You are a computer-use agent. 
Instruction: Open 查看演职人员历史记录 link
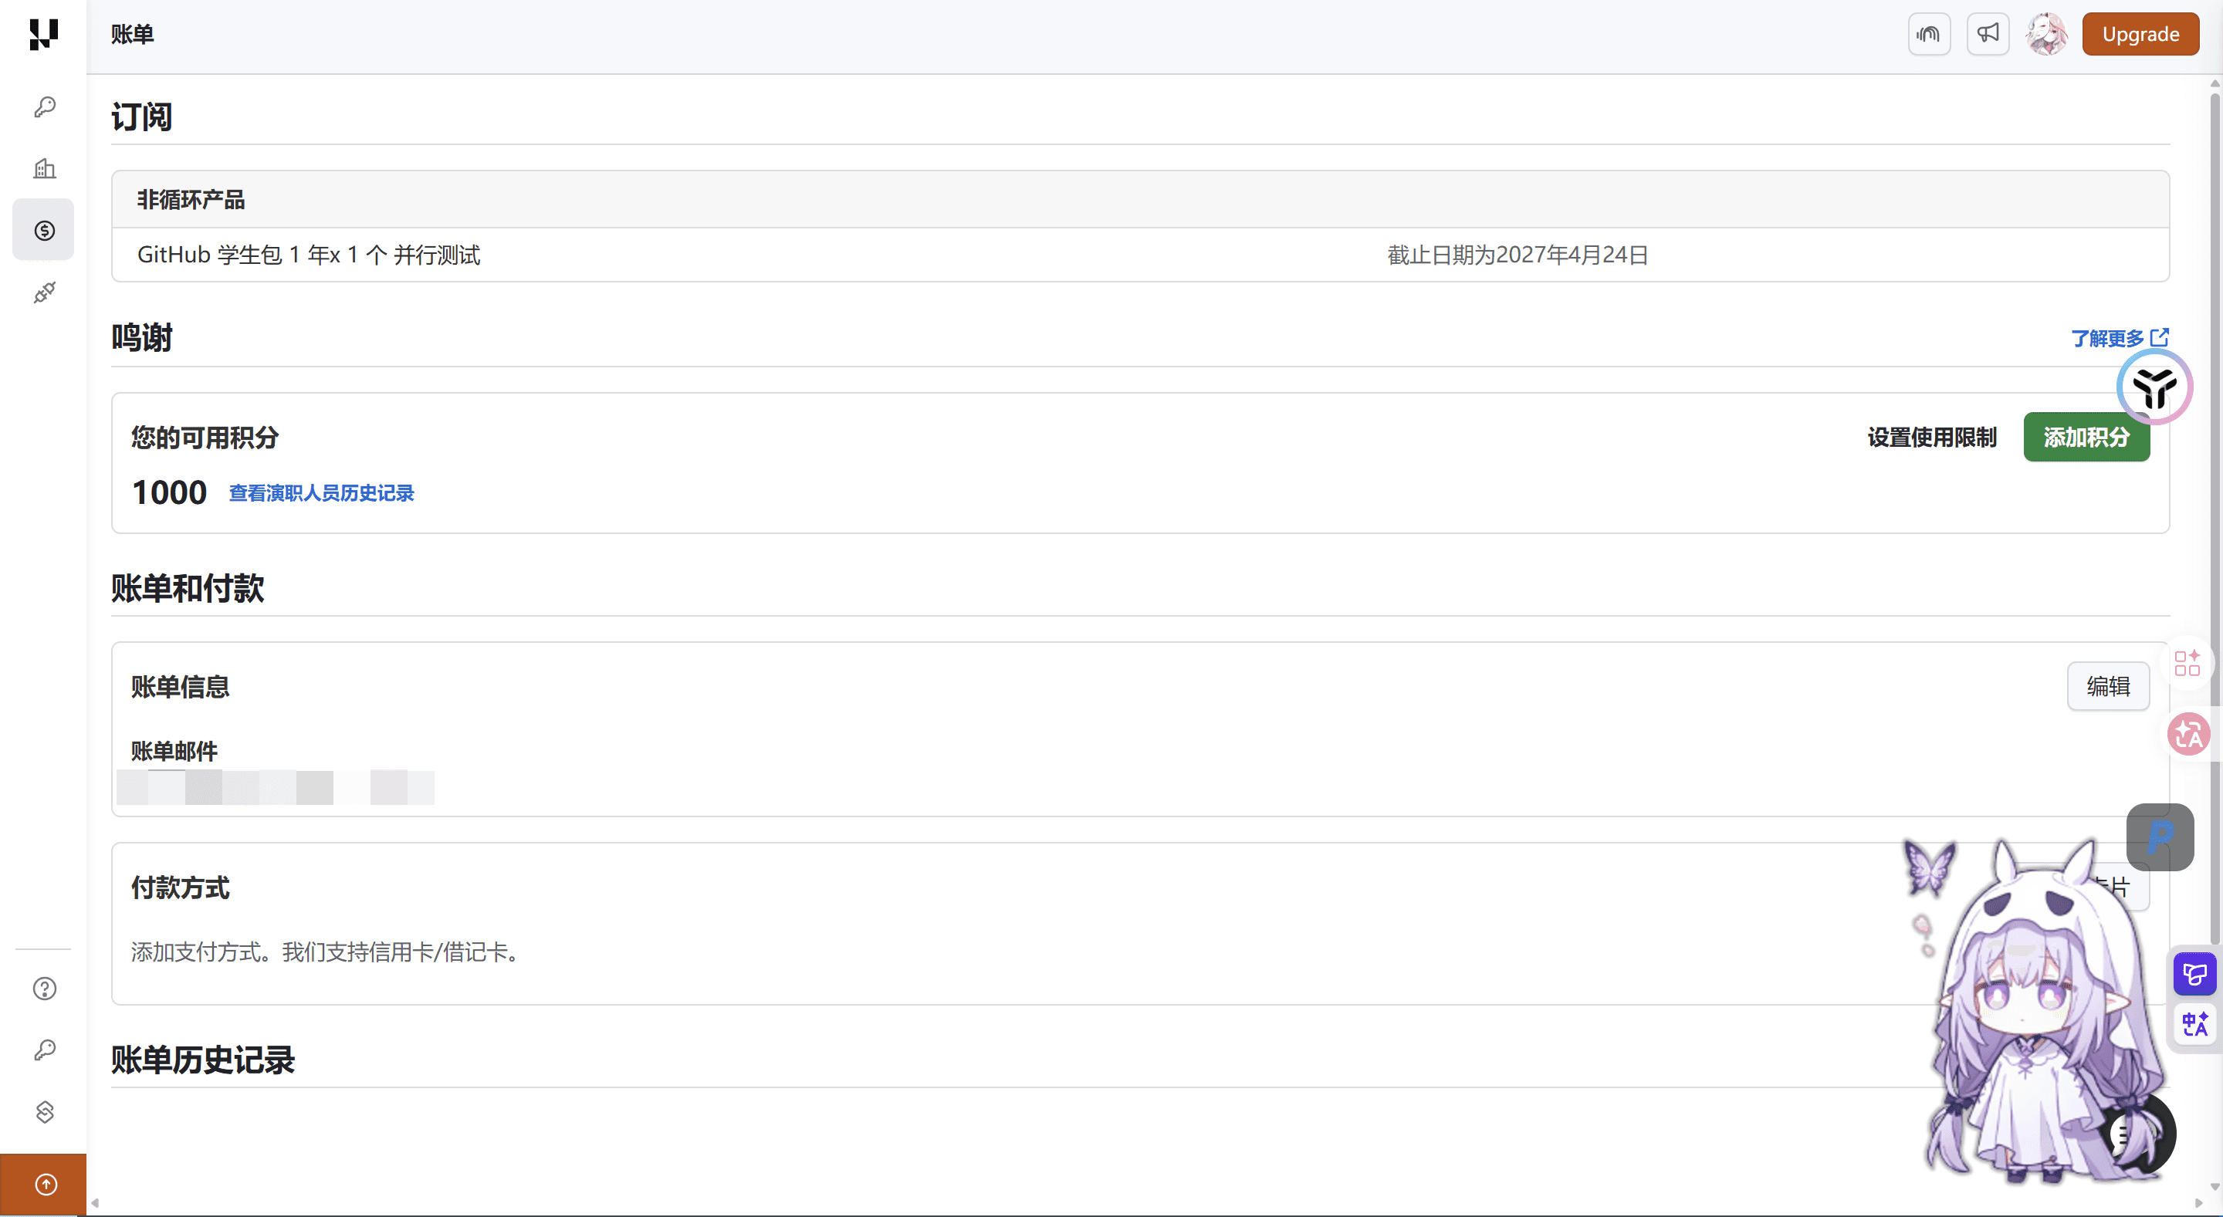click(321, 492)
